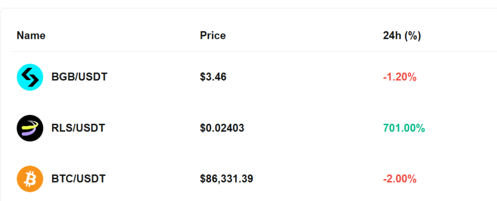497x201 pixels.
Task: Click the red -2.00% change value
Action: [x=399, y=179]
